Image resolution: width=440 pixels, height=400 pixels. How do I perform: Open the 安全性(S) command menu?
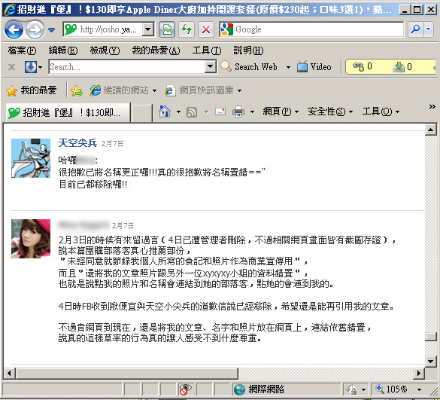pos(330,111)
